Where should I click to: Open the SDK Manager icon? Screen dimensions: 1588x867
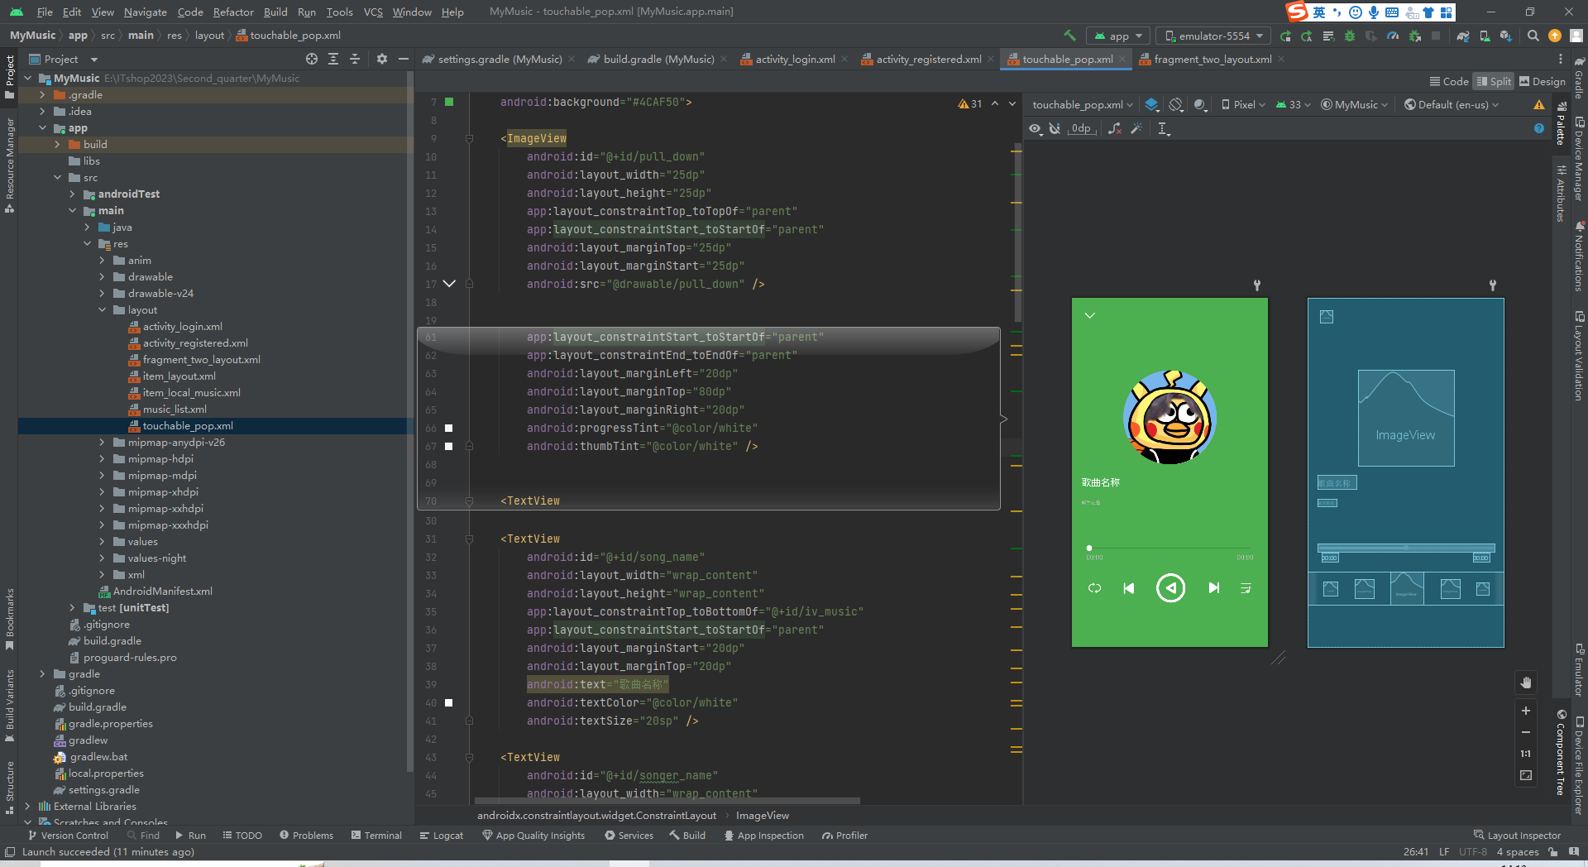pyautogui.click(x=1506, y=36)
